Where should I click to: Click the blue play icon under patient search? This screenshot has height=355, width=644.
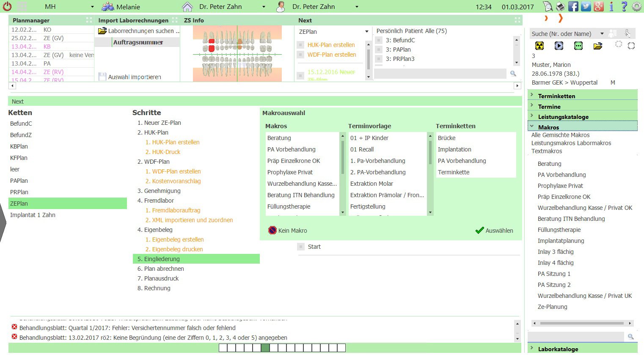tap(559, 46)
